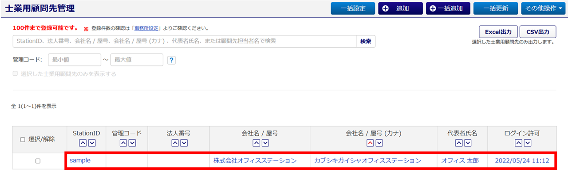Image resolution: width=568 pixels, height=173 pixels.
Task: Click the 検索 search button
Action: 366,41
